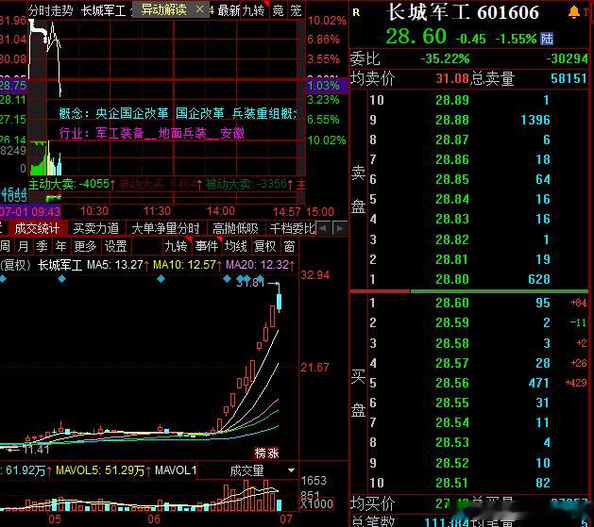Click 最新九转 in the intraday header
Screen dimensions: 594x527
click(241, 10)
